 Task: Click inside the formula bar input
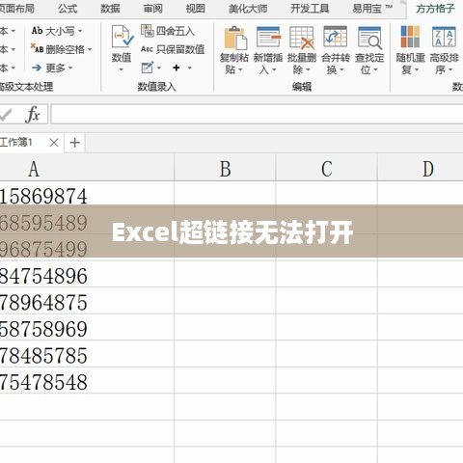pyautogui.click(x=257, y=114)
